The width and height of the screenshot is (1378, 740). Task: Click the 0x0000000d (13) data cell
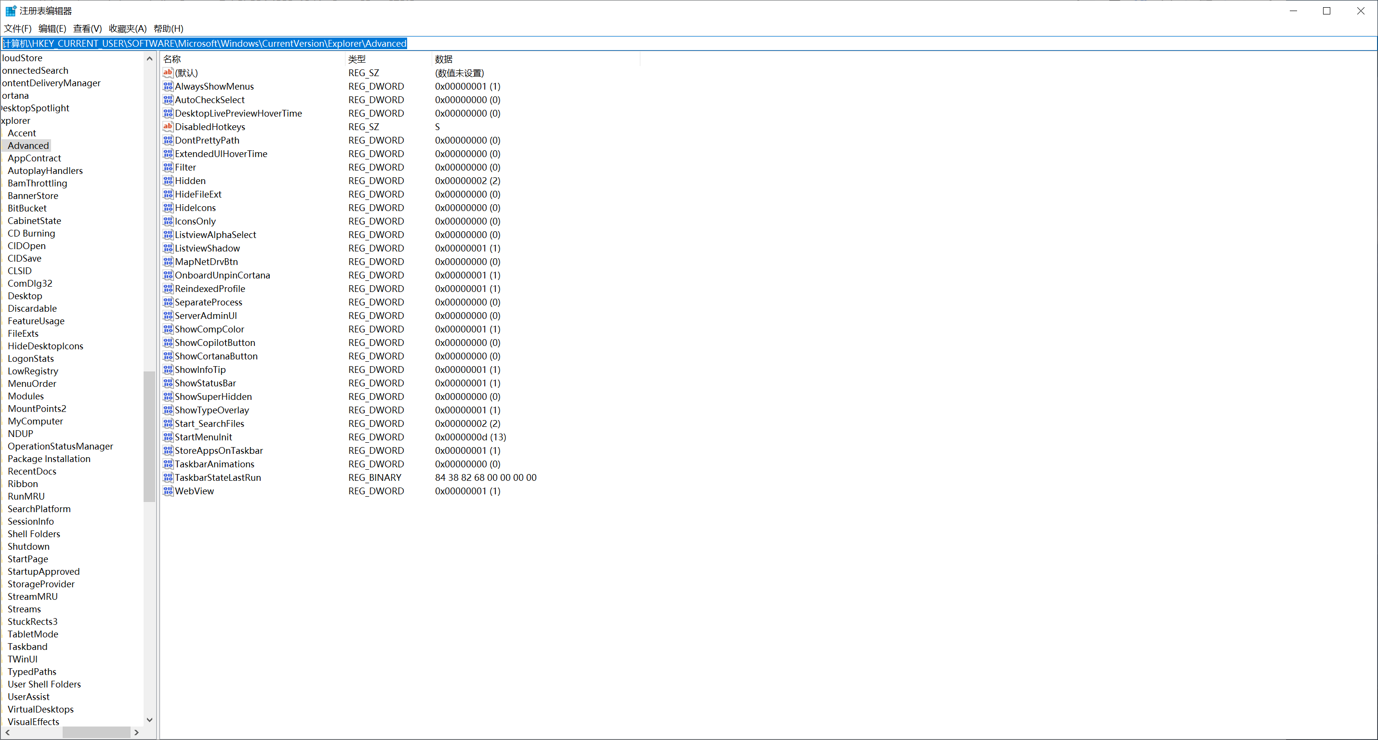(x=471, y=437)
